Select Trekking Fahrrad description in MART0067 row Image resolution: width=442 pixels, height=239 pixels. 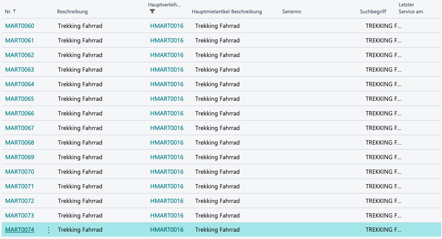tap(80, 128)
